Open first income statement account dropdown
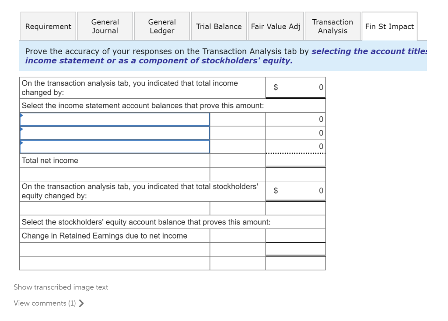This screenshot has height=321, width=448. click(115, 119)
